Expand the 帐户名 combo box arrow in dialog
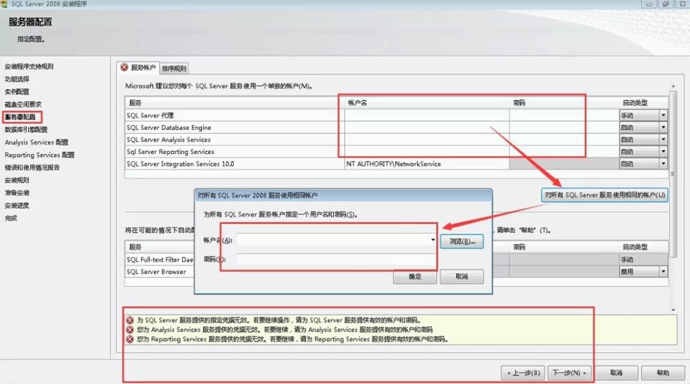The image size is (690, 384). tap(433, 240)
